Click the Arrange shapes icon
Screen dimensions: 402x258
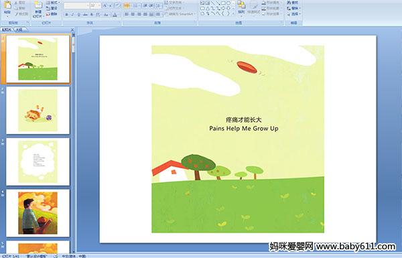(x=241, y=7)
